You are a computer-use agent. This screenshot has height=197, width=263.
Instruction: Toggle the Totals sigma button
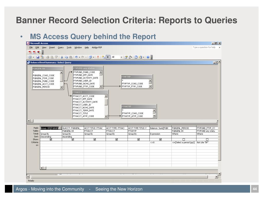[108, 57]
